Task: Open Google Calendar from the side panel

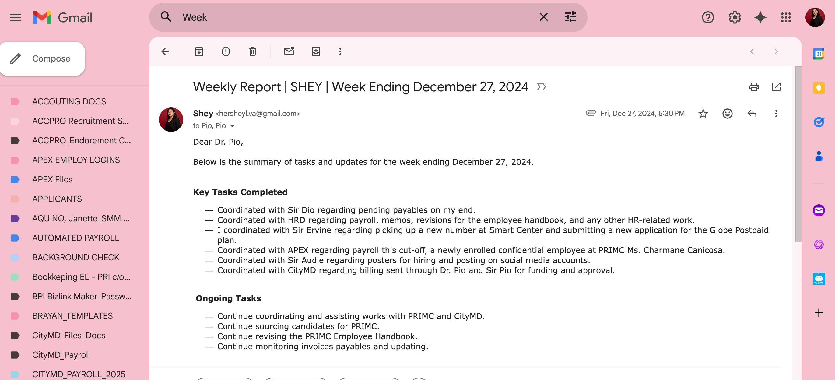Action: click(819, 54)
